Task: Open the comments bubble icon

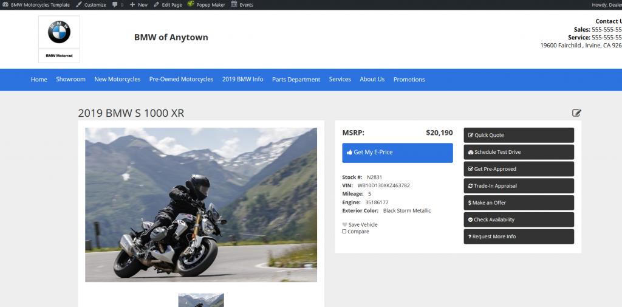Action: coord(115,5)
